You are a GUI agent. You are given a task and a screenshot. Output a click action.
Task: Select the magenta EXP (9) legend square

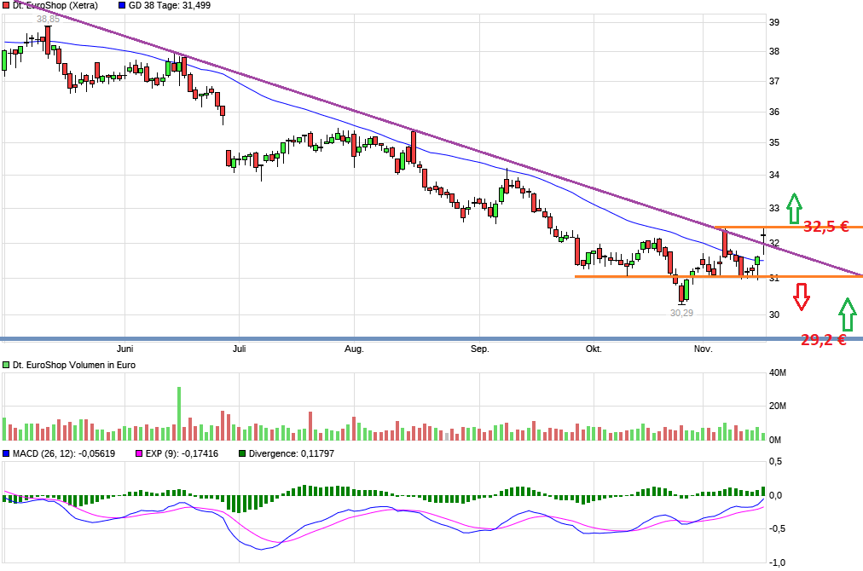point(139,454)
